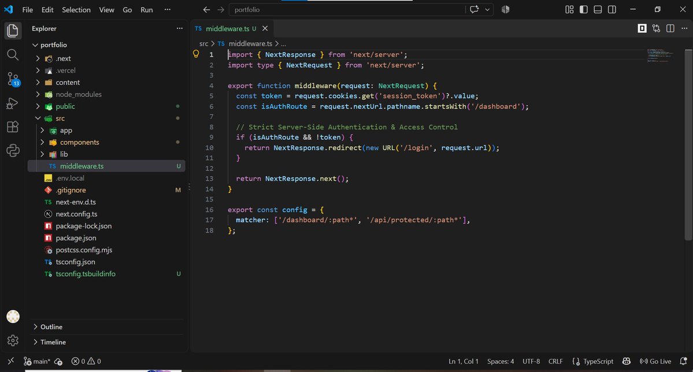Viewport: 693px width, 372px height.
Task: Open the Edit menu
Action: 47,10
